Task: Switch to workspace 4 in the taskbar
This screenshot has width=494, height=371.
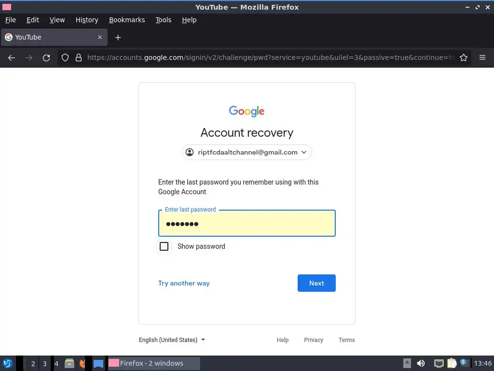Action: pyautogui.click(x=56, y=364)
